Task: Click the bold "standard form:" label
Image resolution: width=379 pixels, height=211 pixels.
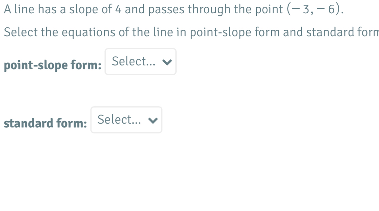Action: click(x=46, y=123)
